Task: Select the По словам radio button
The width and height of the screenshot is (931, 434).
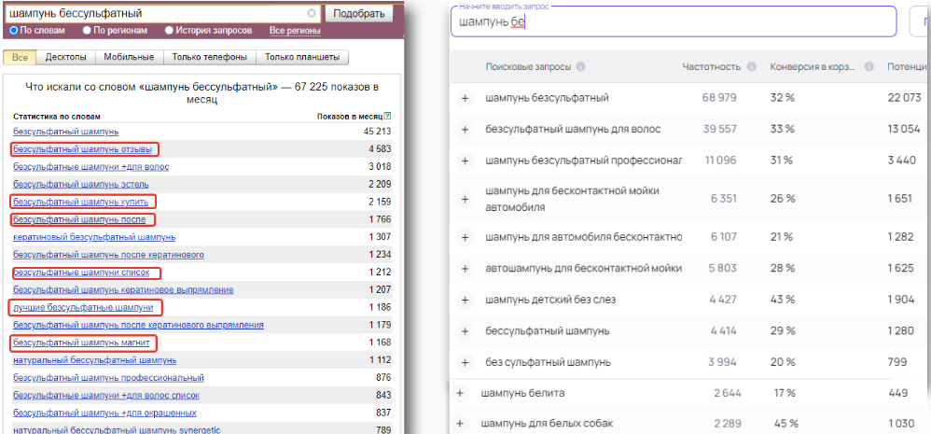Action: 14,31
